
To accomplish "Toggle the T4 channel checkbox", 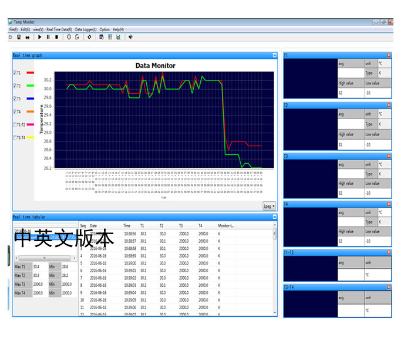I will 15,111.
